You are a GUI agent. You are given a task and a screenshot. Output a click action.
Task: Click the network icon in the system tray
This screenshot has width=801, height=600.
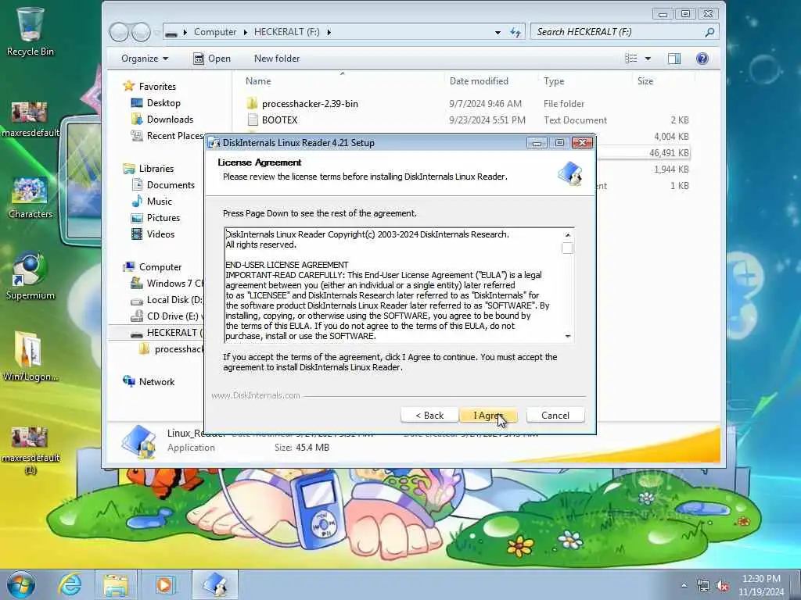[703, 586]
